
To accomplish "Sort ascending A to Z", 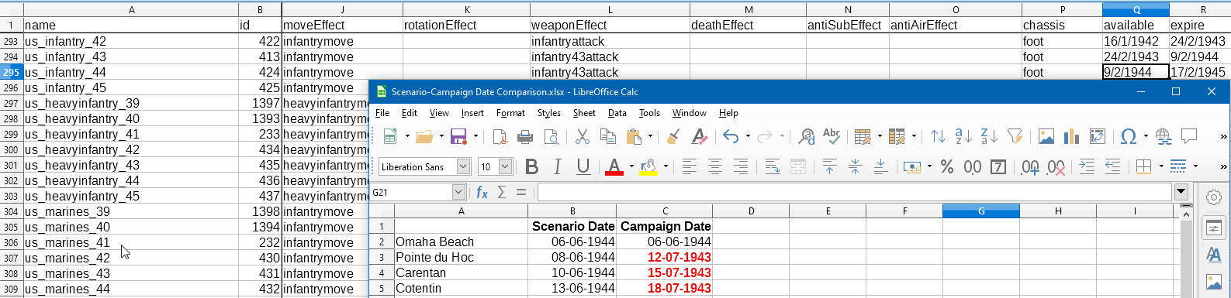I will [x=963, y=137].
